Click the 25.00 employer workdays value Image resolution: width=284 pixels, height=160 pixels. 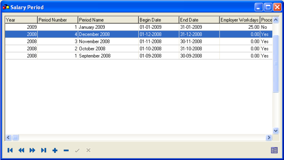coord(254,27)
